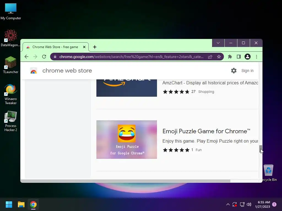This screenshot has height=211, width=282.
Task: Open network settings tray icon
Action: point(242,204)
